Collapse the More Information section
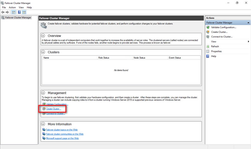Screen dimensions: 251x149 [43, 124]
